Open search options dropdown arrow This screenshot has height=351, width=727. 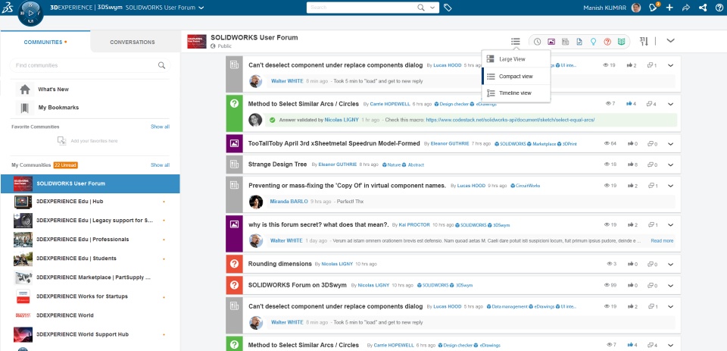click(x=432, y=8)
